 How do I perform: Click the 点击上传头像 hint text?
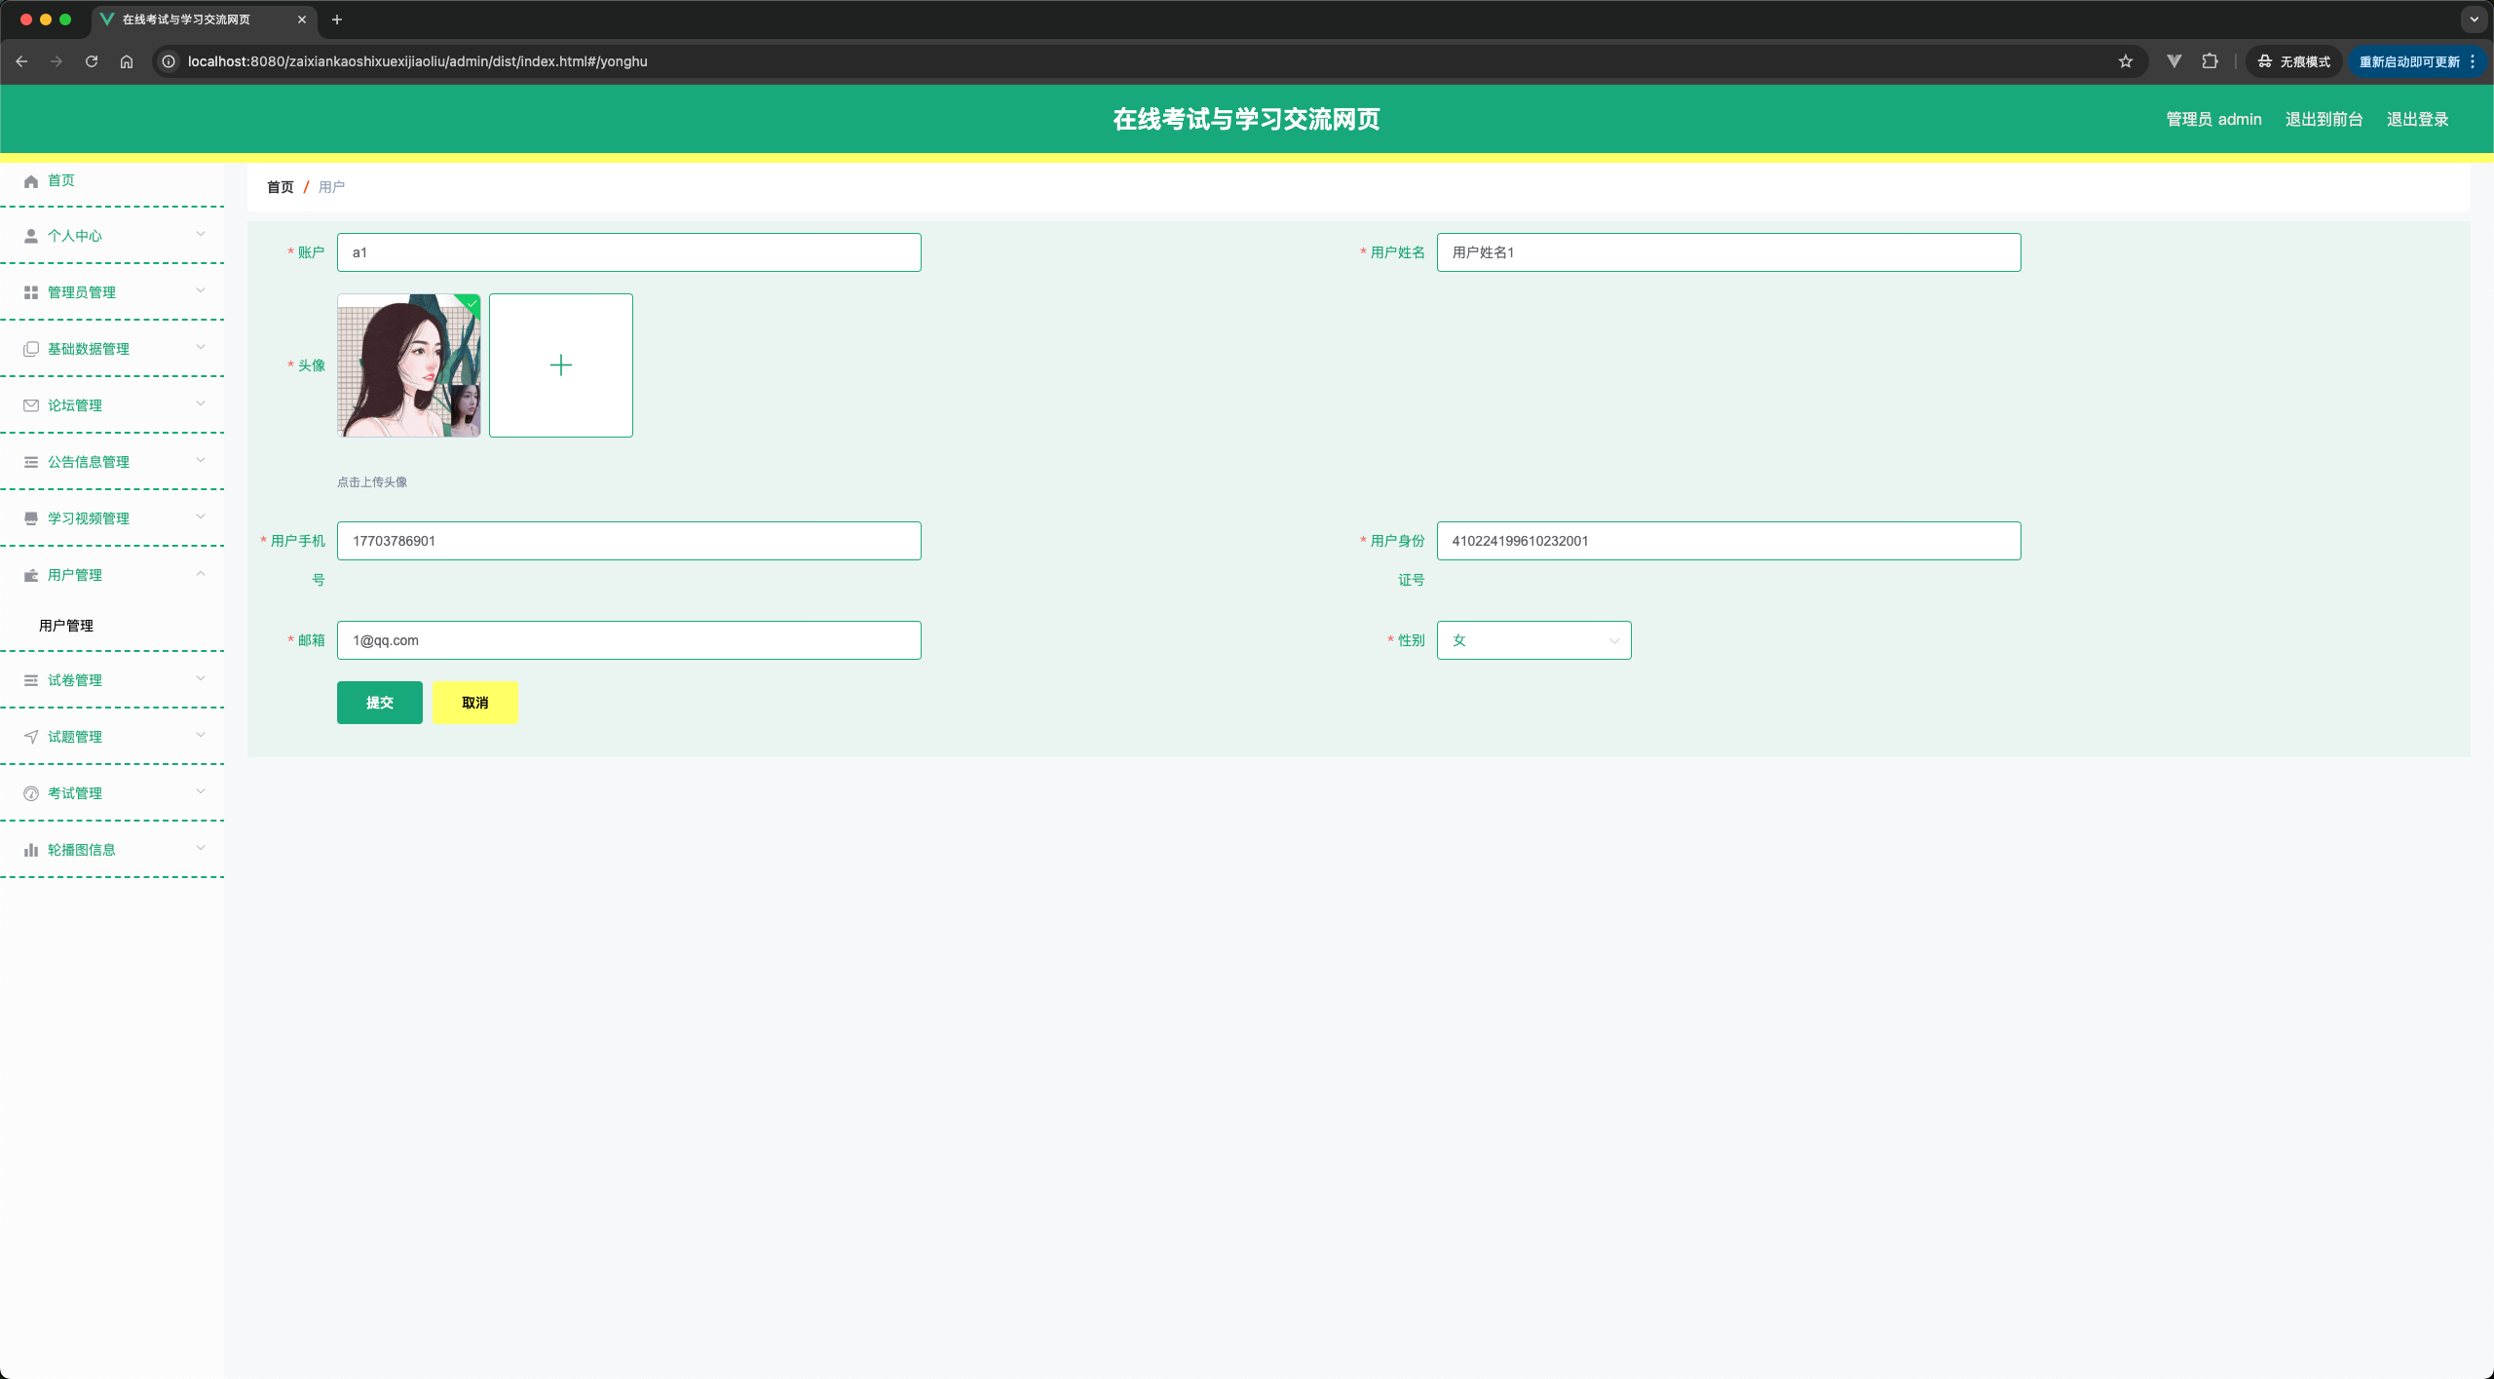coord(372,482)
